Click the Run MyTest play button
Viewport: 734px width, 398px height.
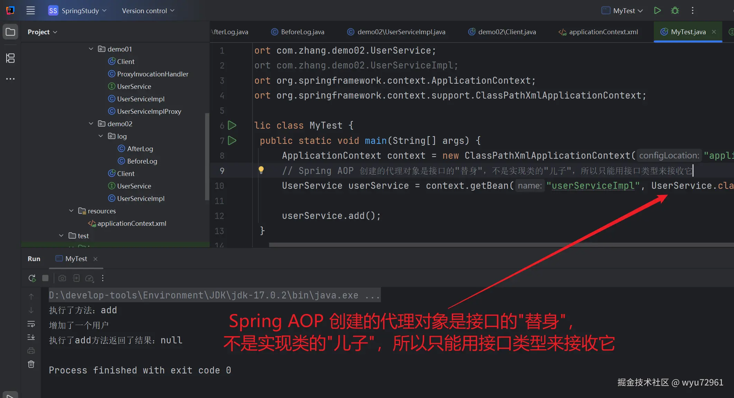[x=657, y=11]
